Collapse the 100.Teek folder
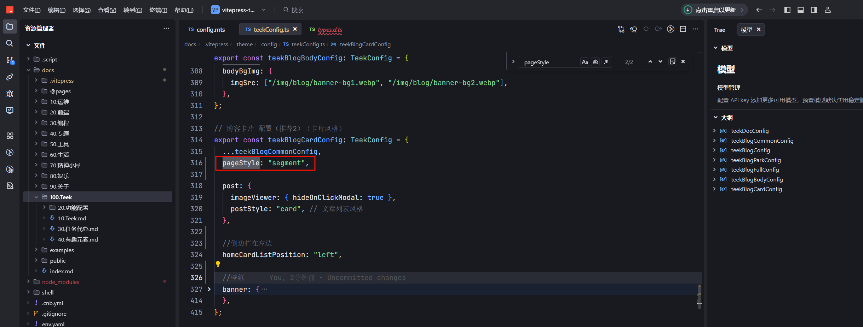863x327 pixels. coord(61,197)
